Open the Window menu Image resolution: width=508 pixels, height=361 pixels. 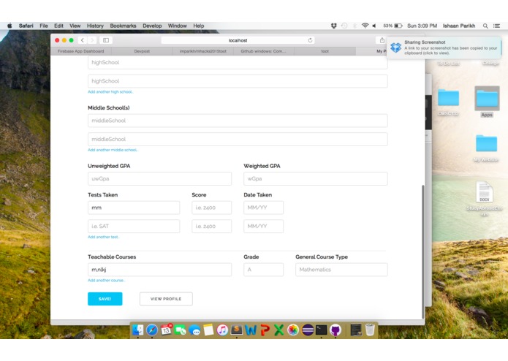[x=177, y=26]
